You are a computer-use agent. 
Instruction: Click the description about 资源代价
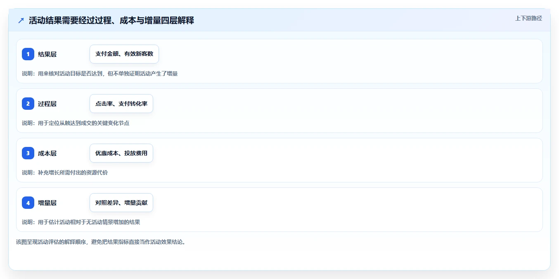coord(65,173)
